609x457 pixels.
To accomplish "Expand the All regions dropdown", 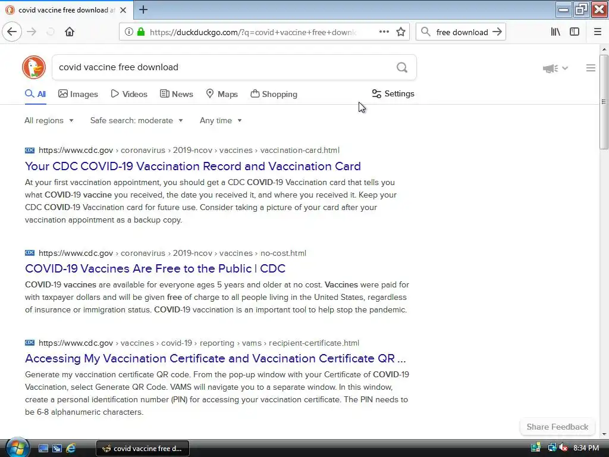I will 49,120.
